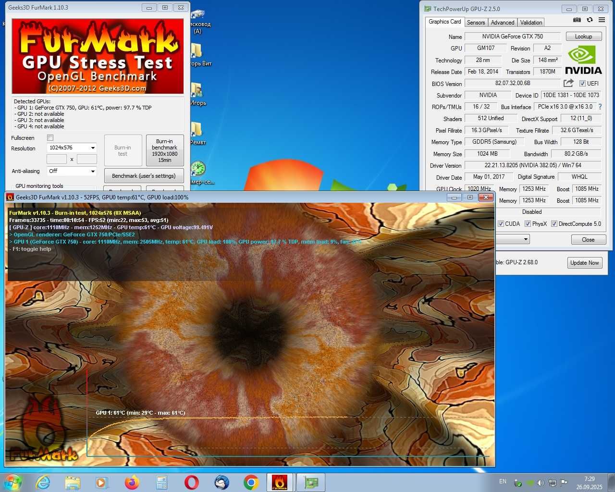Open the Anti-aliasing Off dropdown
615x492 pixels.
tap(72, 171)
